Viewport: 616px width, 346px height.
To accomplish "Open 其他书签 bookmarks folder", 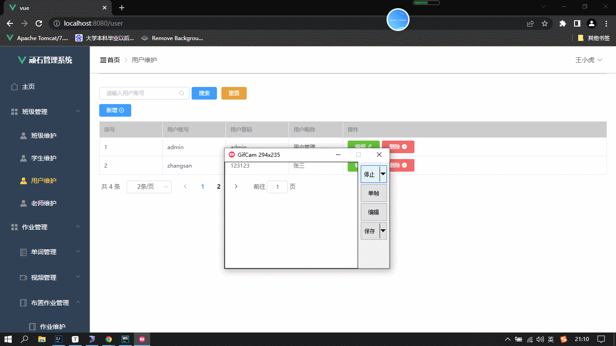I will pos(594,38).
